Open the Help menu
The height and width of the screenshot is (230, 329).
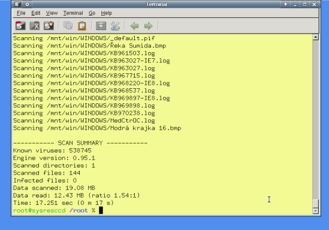pyautogui.click(x=106, y=13)
